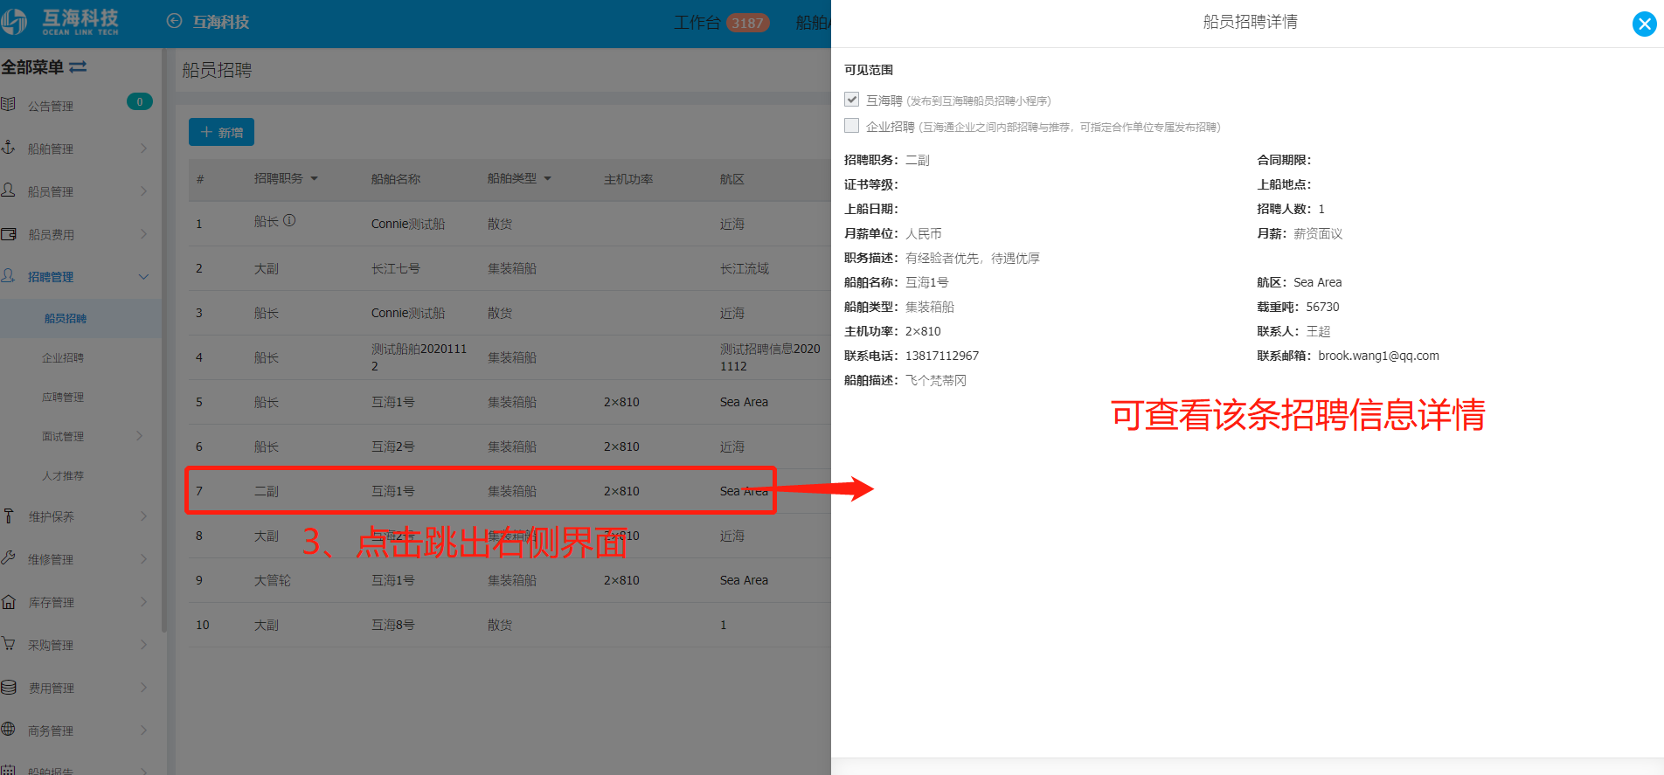1664x775 pixels.
Task: Click the 船员费用 wallet icon
Action: (x=9, y=233)
